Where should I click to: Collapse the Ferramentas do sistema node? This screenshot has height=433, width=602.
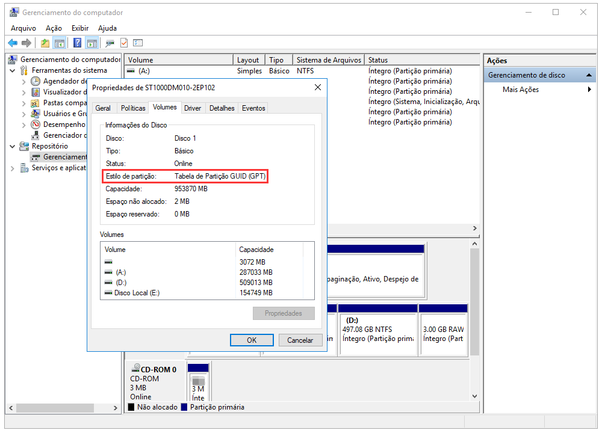tap(13, 70)
